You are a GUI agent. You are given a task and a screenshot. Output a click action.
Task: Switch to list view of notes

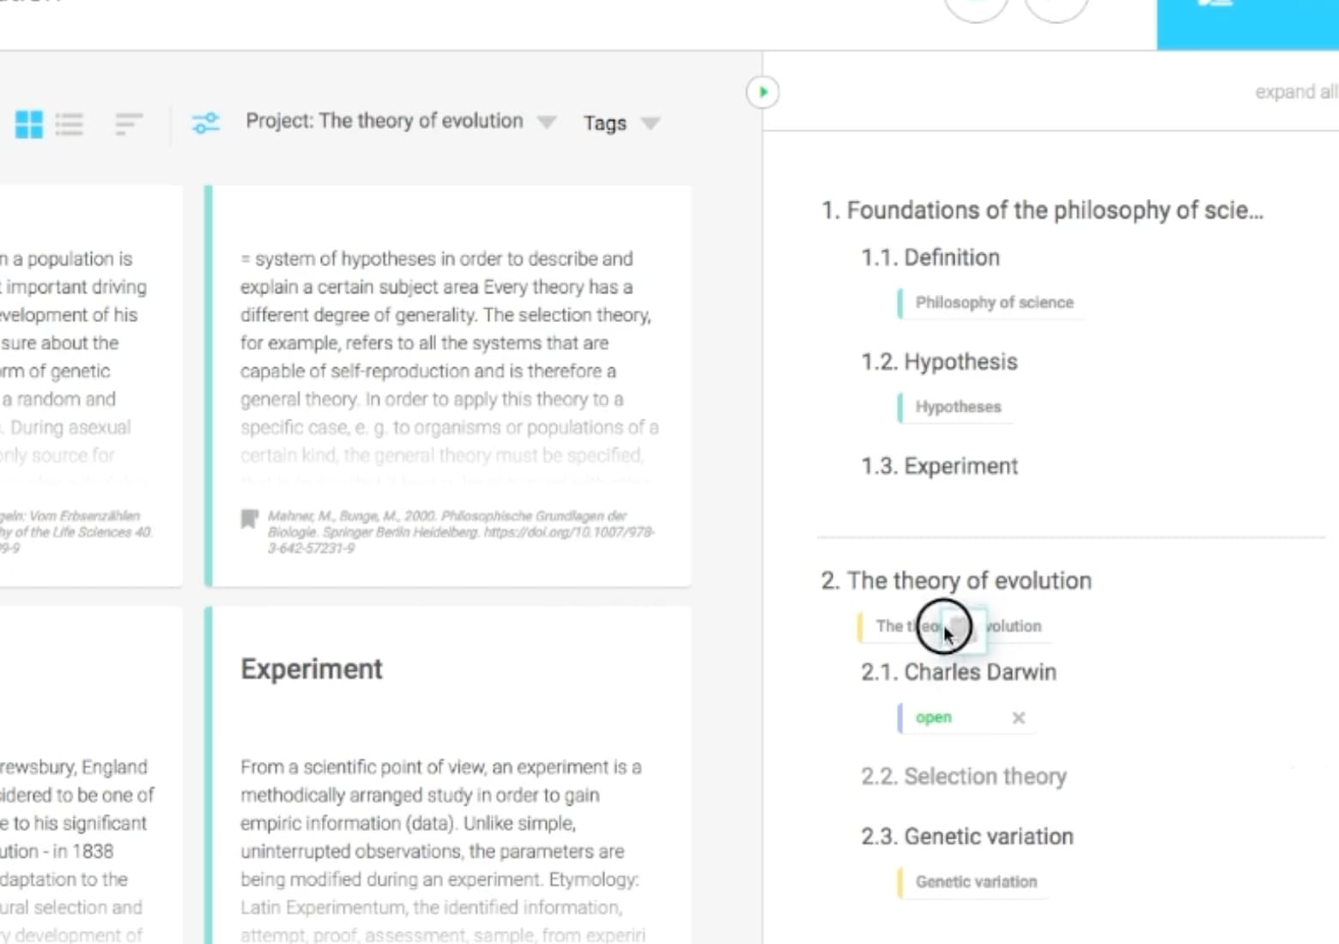tap(70, 124)
